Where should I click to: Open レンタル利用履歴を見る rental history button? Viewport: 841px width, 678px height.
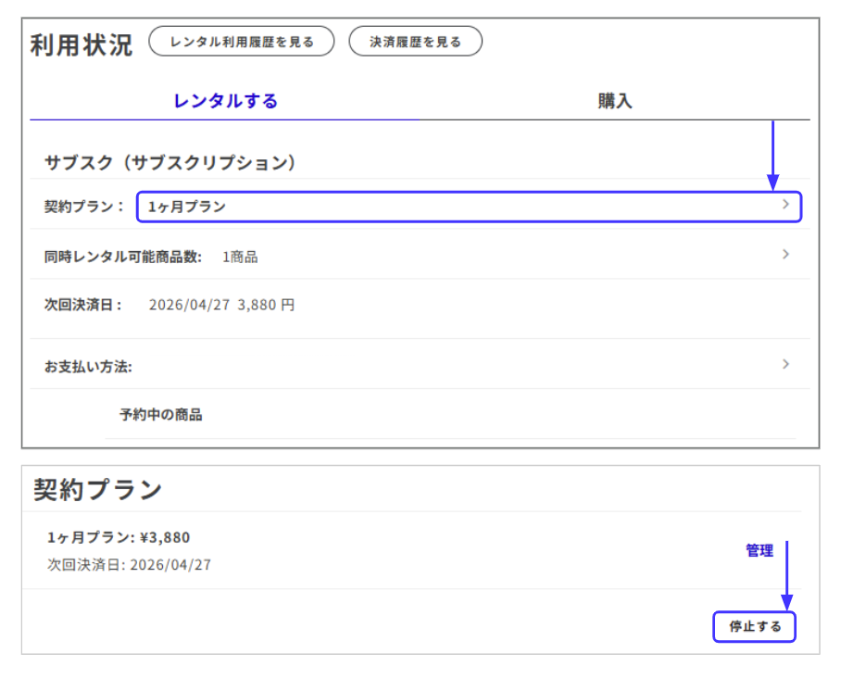point(241,42)
